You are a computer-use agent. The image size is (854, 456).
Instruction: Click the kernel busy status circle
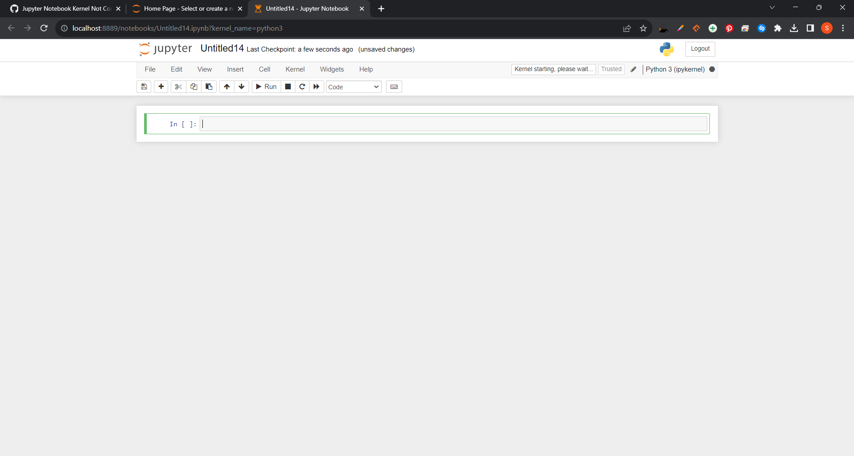point(712,69)
